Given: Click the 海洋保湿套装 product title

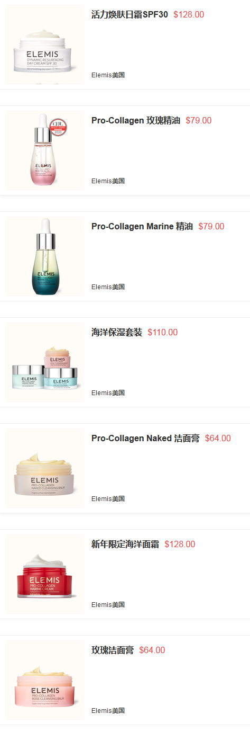Looking at the screenshot, I should [117, 333].
